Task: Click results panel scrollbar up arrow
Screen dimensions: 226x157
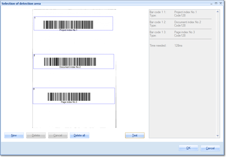Action: (218, 12)
